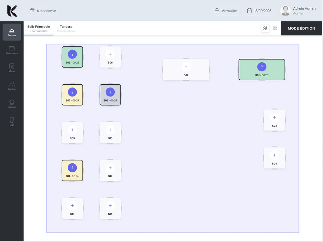Screen dimensions: 323x242
Task: Click the plus icon on table S04
Action: coord(275,155)
